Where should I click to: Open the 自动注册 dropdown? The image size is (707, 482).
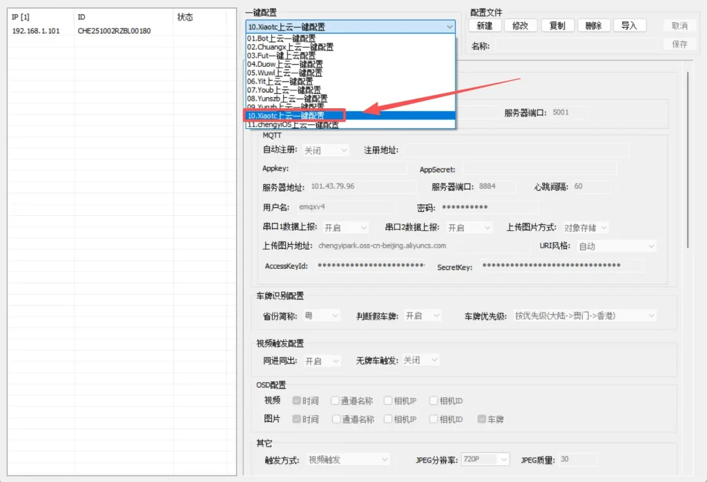click(325, 150)
